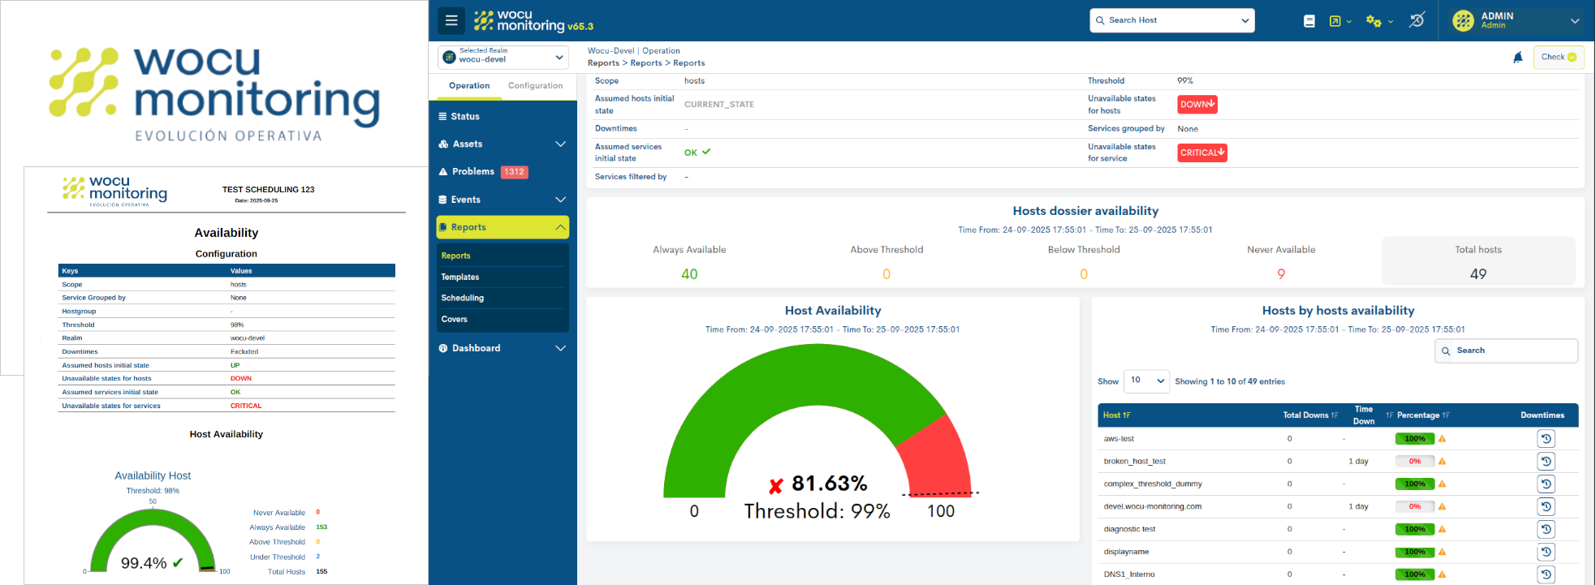The image size is (1596, 585).
Task: Click the yellow gears settings icon
Action: tap(1374, 21)
